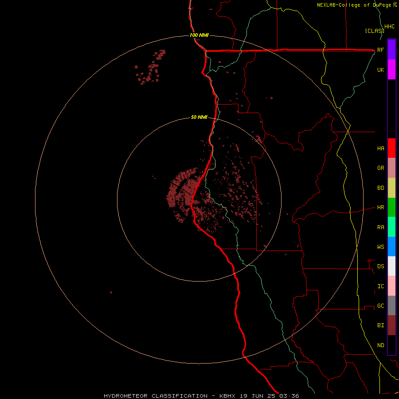Select the BD legend label
The image size is (399, 399).
coord(380,188)
